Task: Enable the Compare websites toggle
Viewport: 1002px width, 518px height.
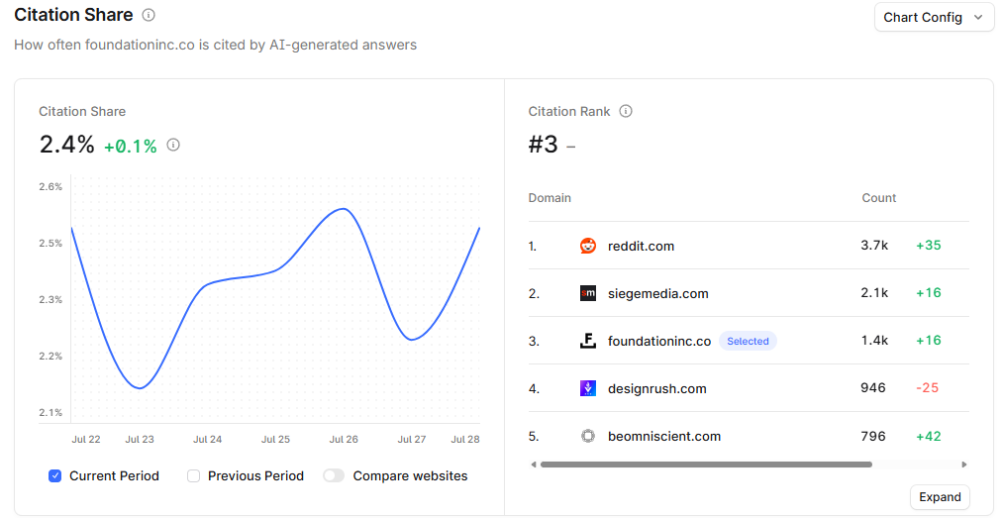Action: coord(334,475)
